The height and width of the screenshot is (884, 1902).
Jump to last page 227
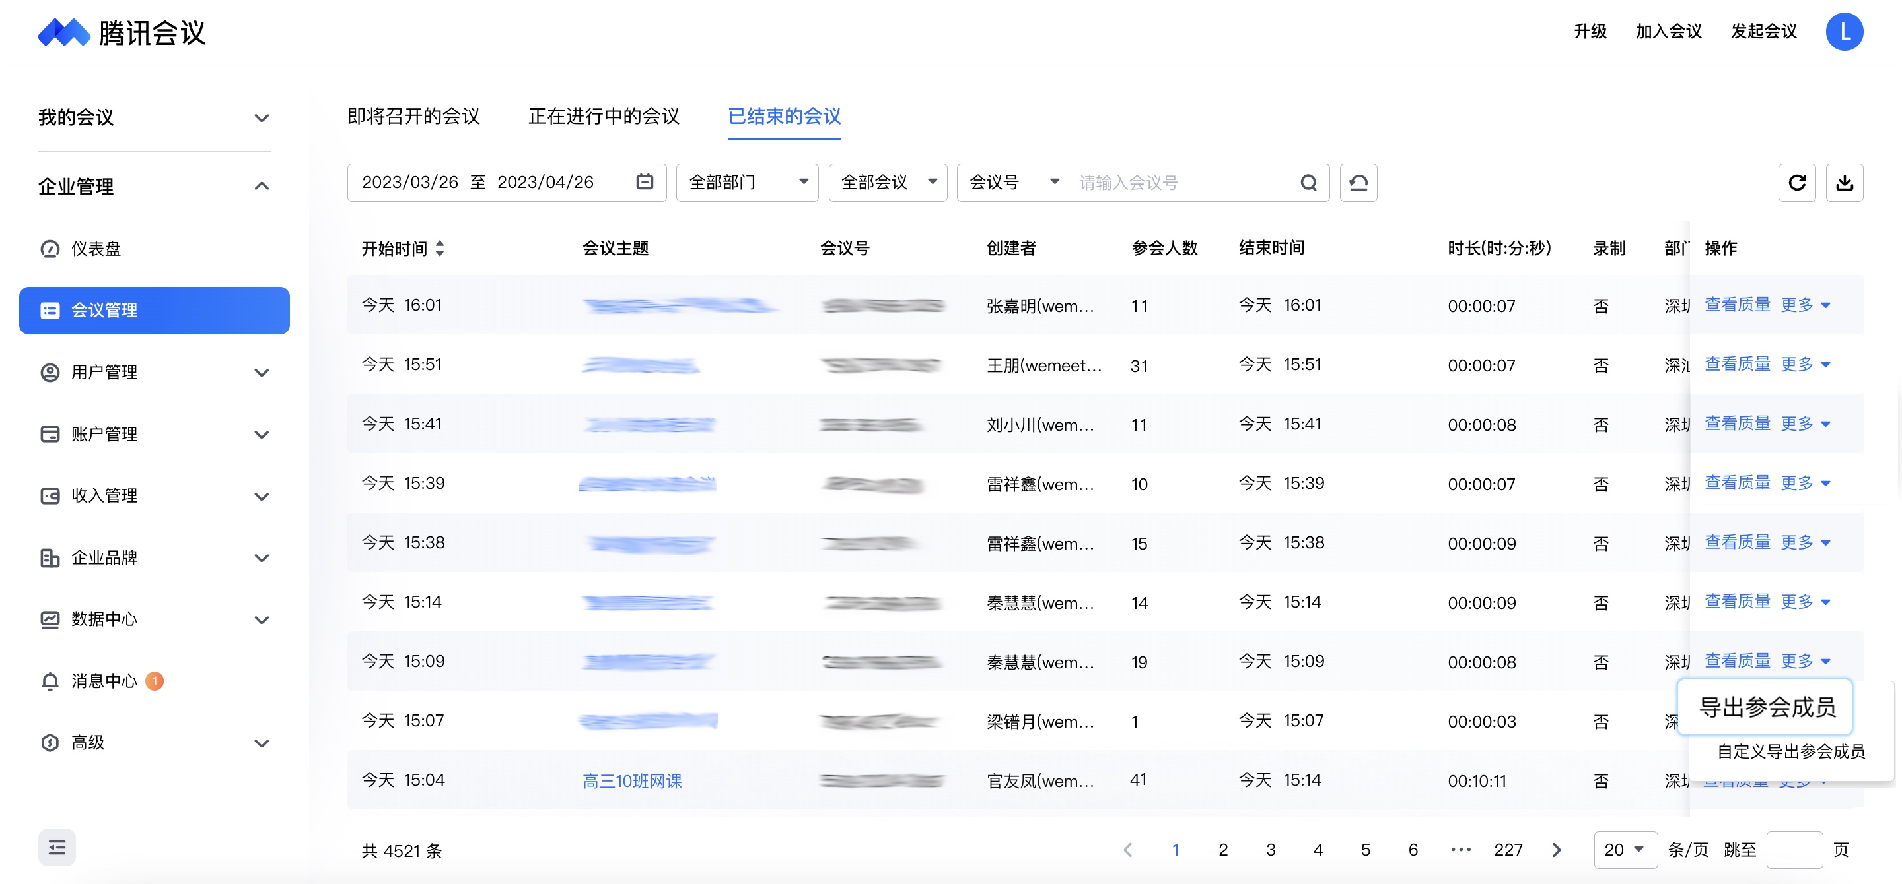[x=1508, y=850]
